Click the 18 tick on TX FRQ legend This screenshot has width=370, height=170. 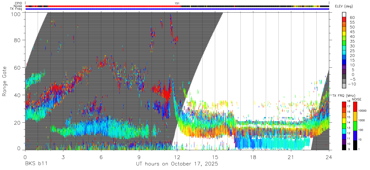pos(348,101)
